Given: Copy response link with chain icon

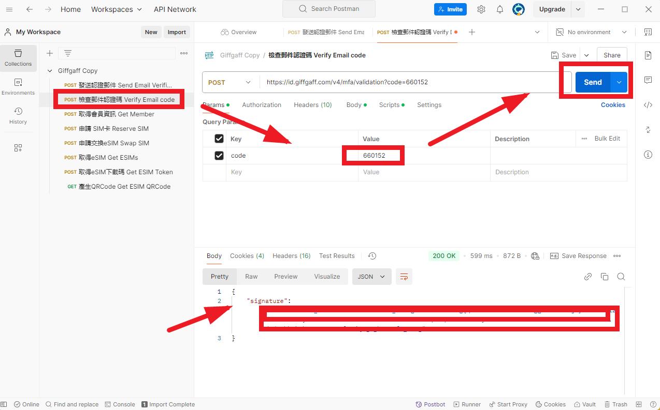Looking at the screenshot, I should click(588, 277).
